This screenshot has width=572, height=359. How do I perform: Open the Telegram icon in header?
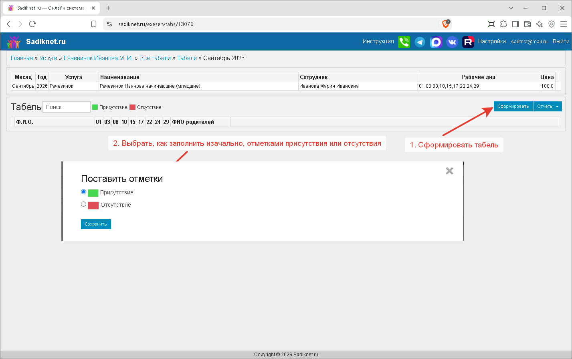coord(420,42)
